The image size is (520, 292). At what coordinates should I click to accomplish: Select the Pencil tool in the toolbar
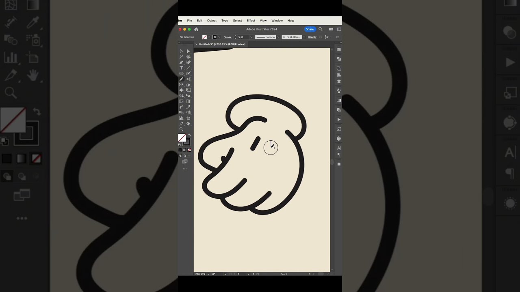(181, 79)
